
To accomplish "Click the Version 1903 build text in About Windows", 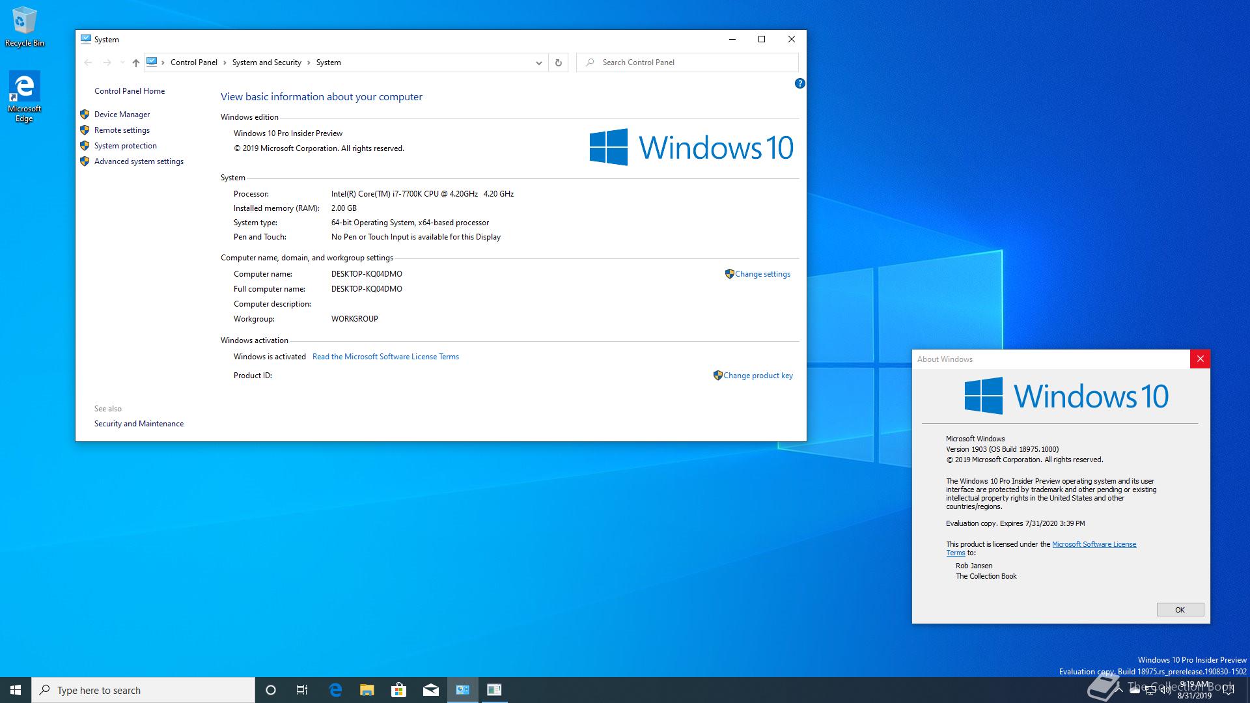I will coord(1002,449).
